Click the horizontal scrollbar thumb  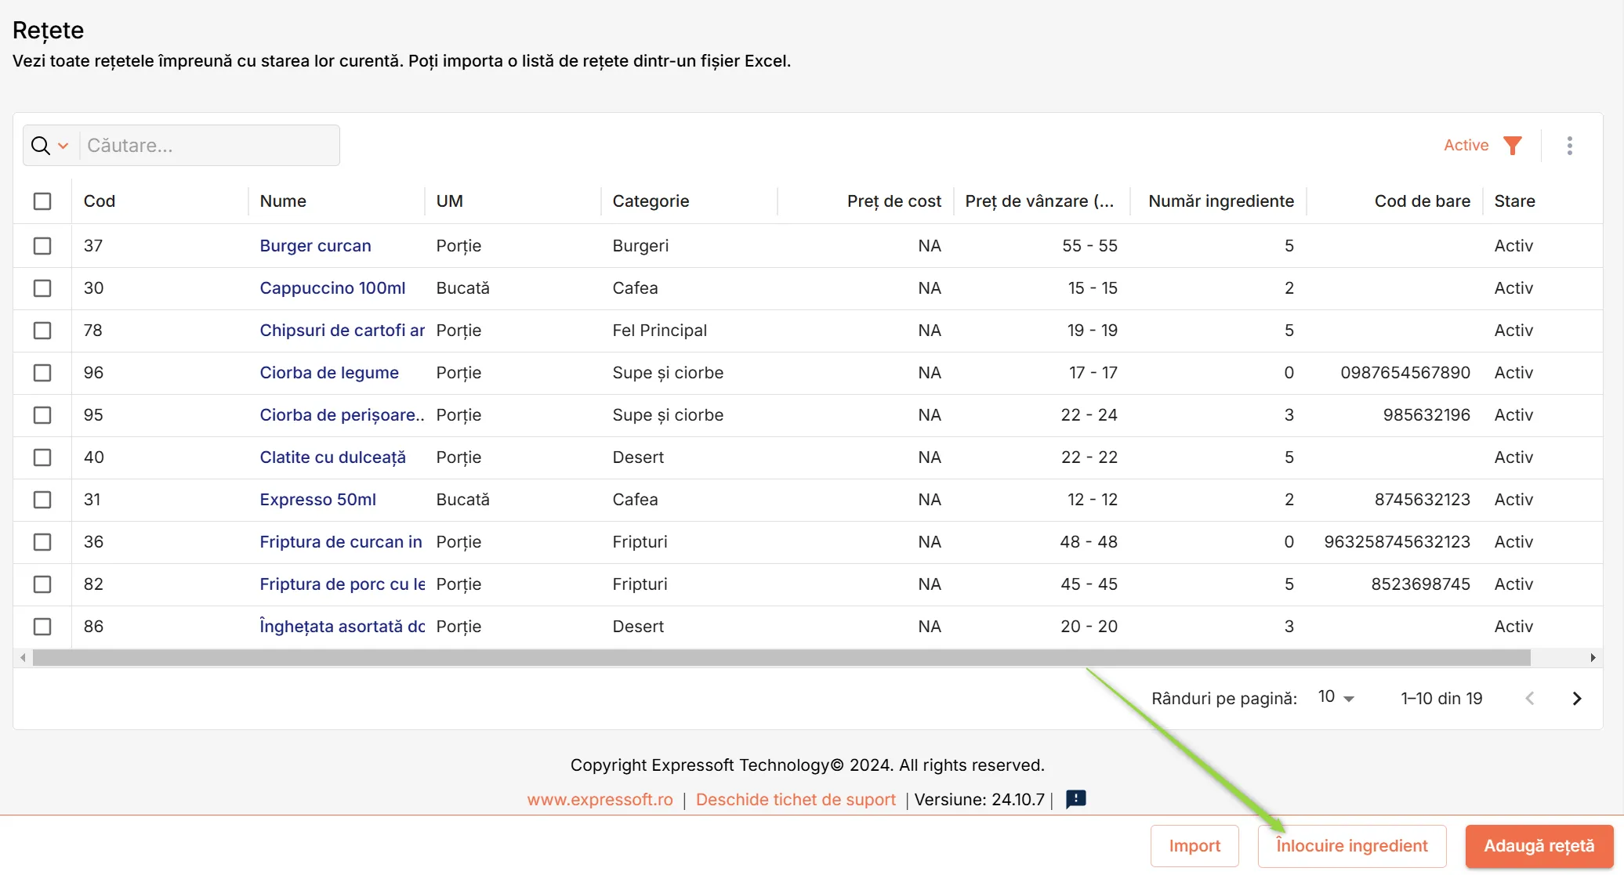tap(781, 658)
